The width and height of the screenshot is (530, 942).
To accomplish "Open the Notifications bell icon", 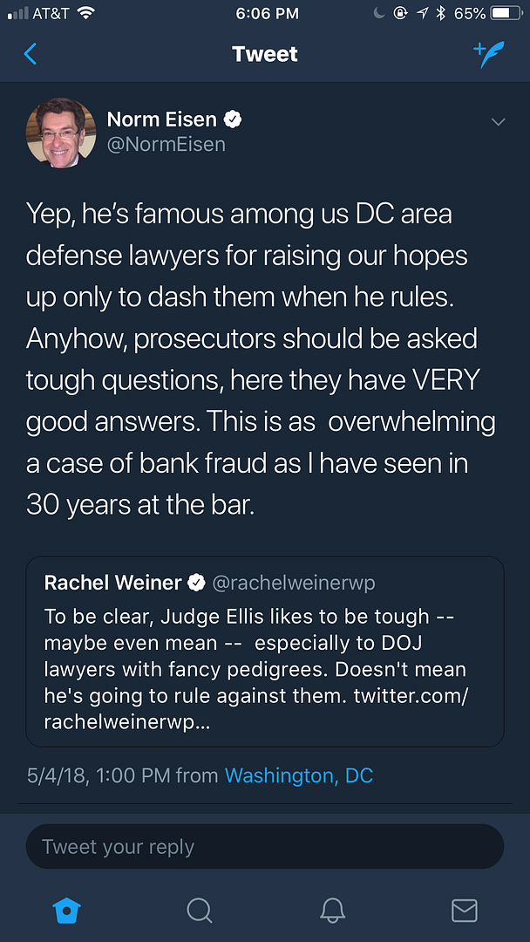I will (x=332, y=911).
